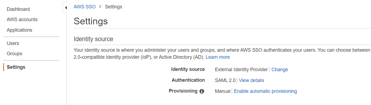Click the Identity source section heading
Viewport: 371px width, 105px height.
93,39
